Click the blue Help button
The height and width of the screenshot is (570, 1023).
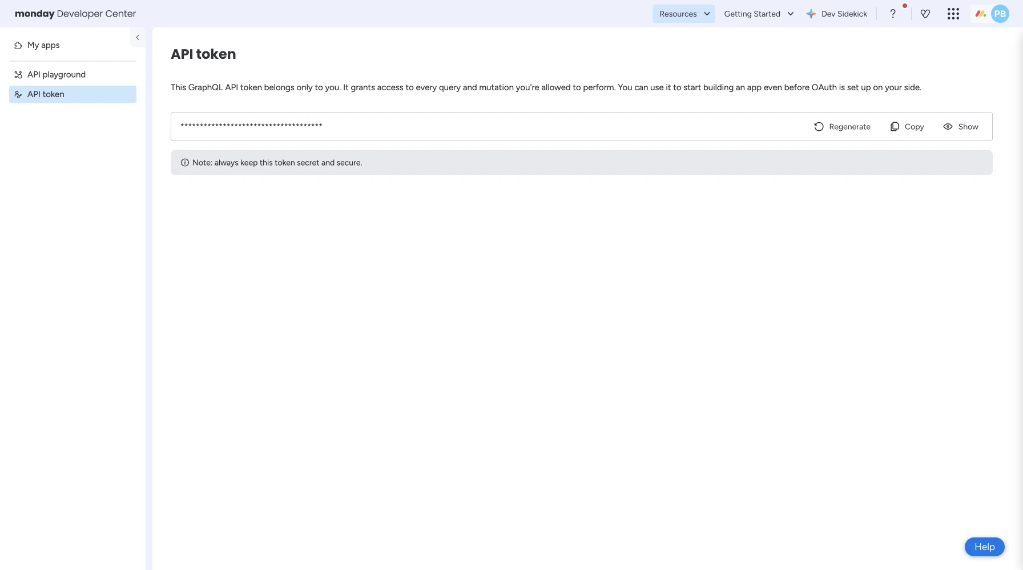[x=984, y=547]
